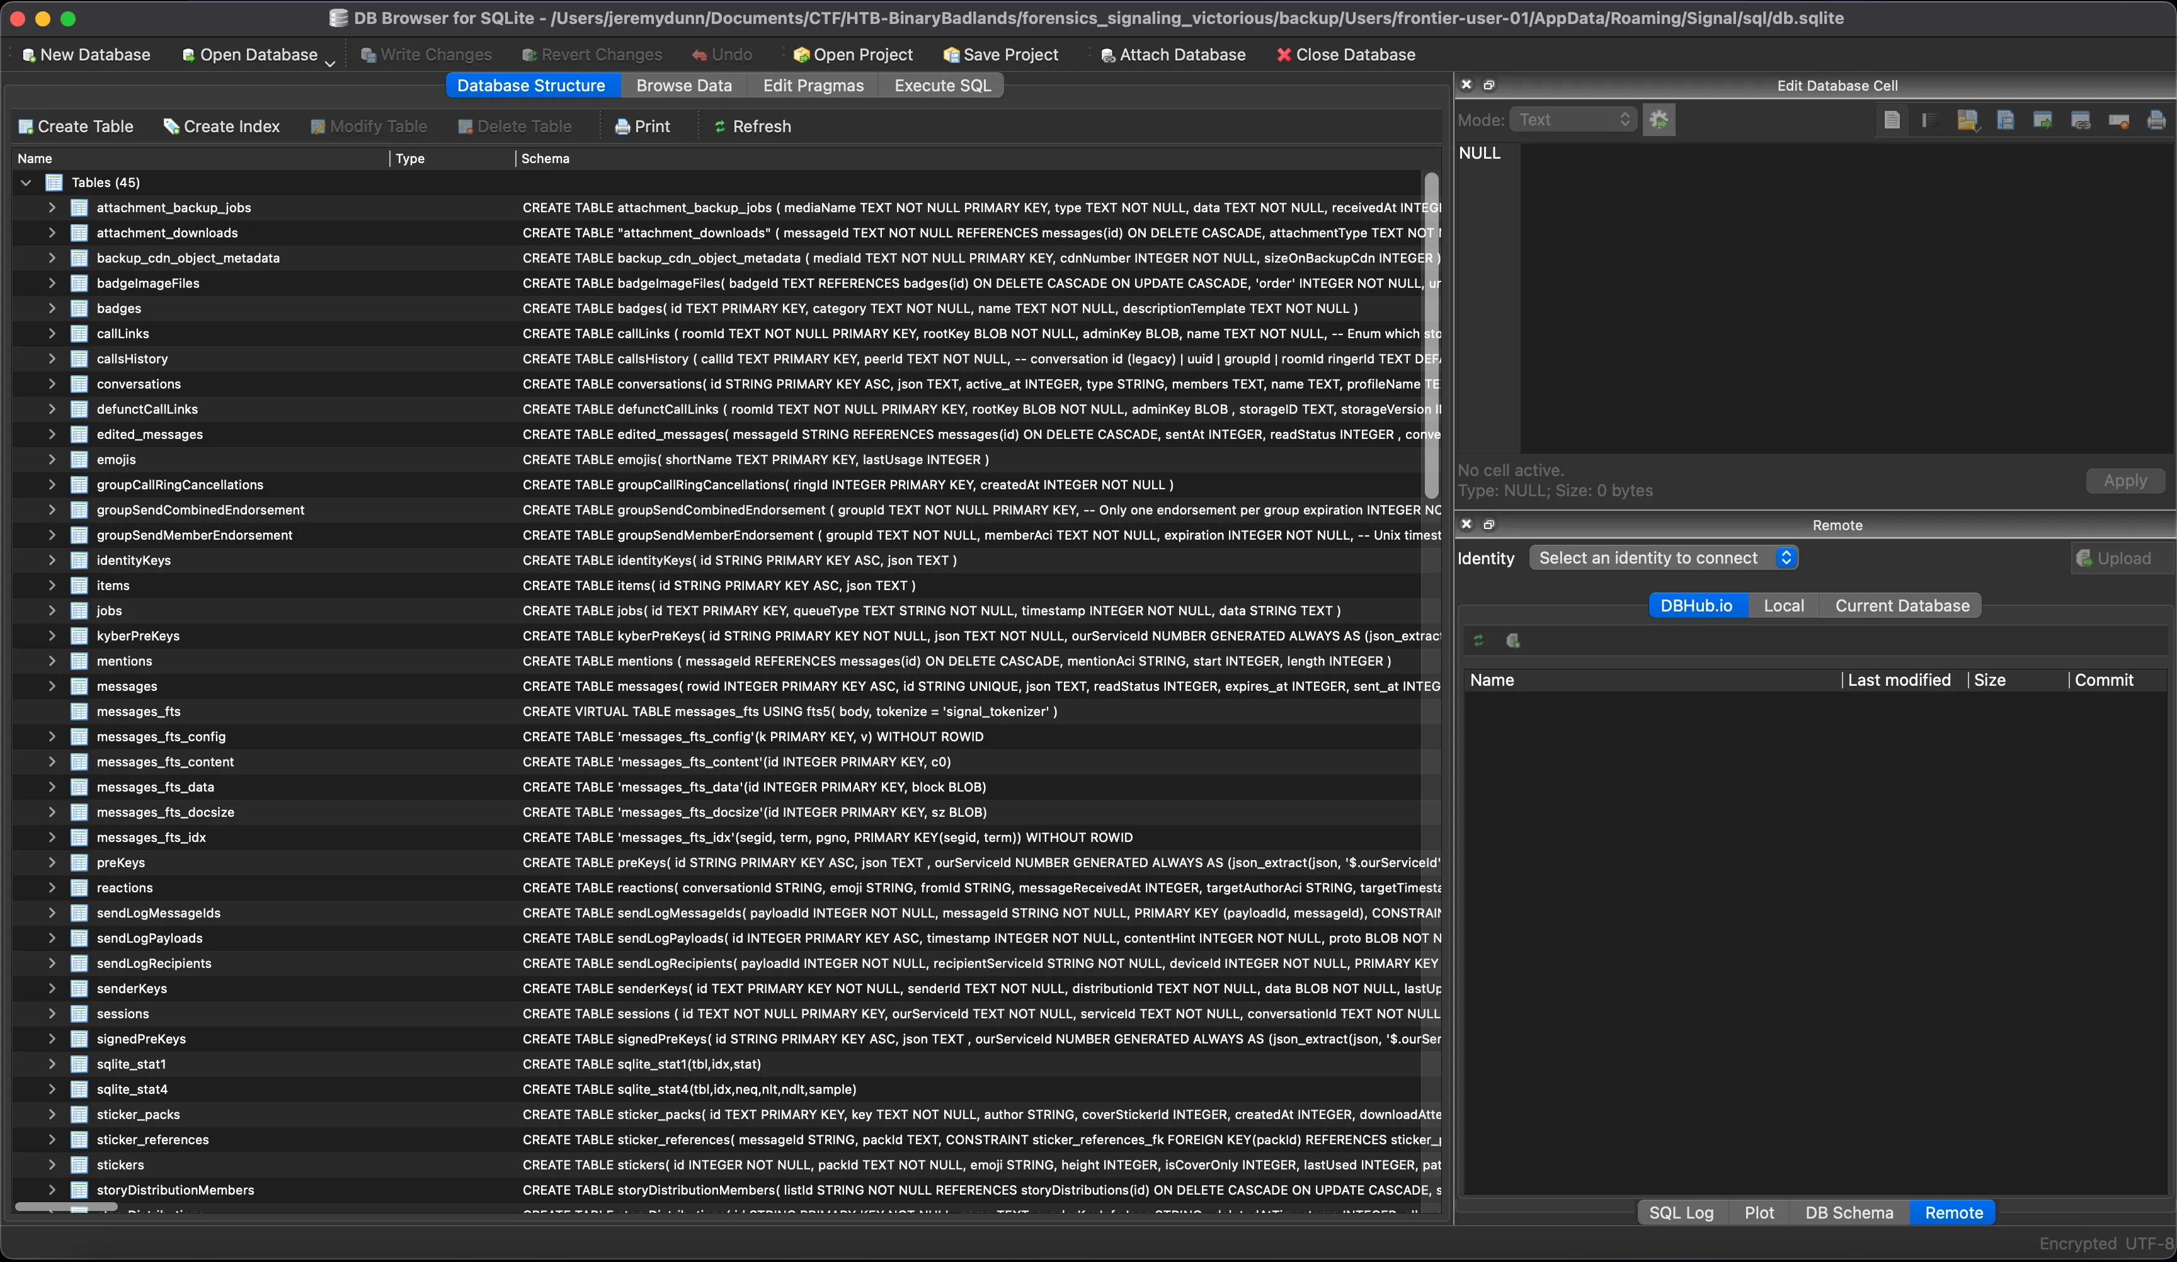Click the Revert Changes toolbar button

(x=591, y=54)
